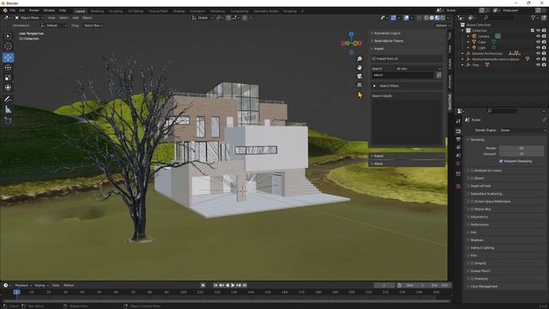Click the Play animation button
This screenshot has height=309, width=549.
[x=232, y=285]
